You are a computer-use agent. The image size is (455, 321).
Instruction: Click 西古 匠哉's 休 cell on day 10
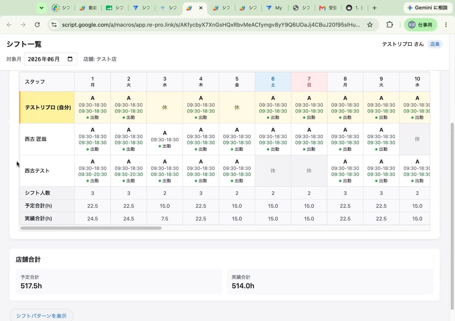coord(415,139)
